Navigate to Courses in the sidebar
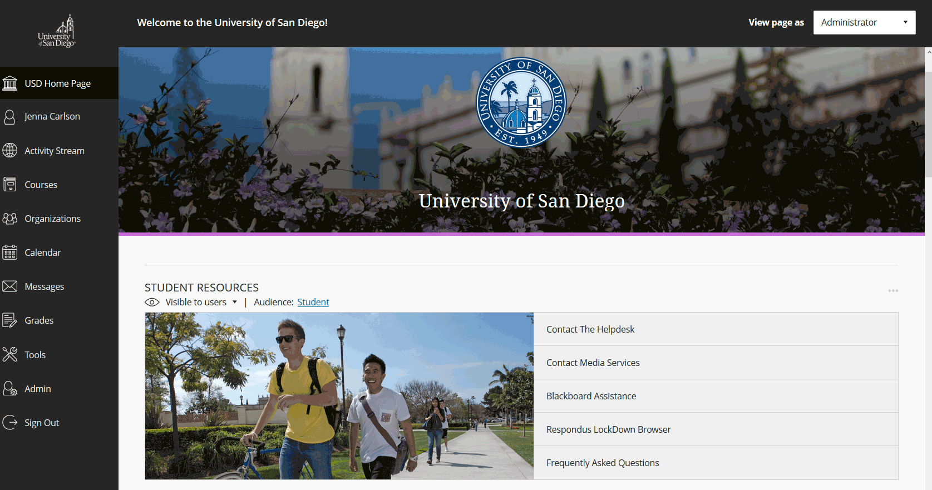932x490 pixels. click(59, 185)
